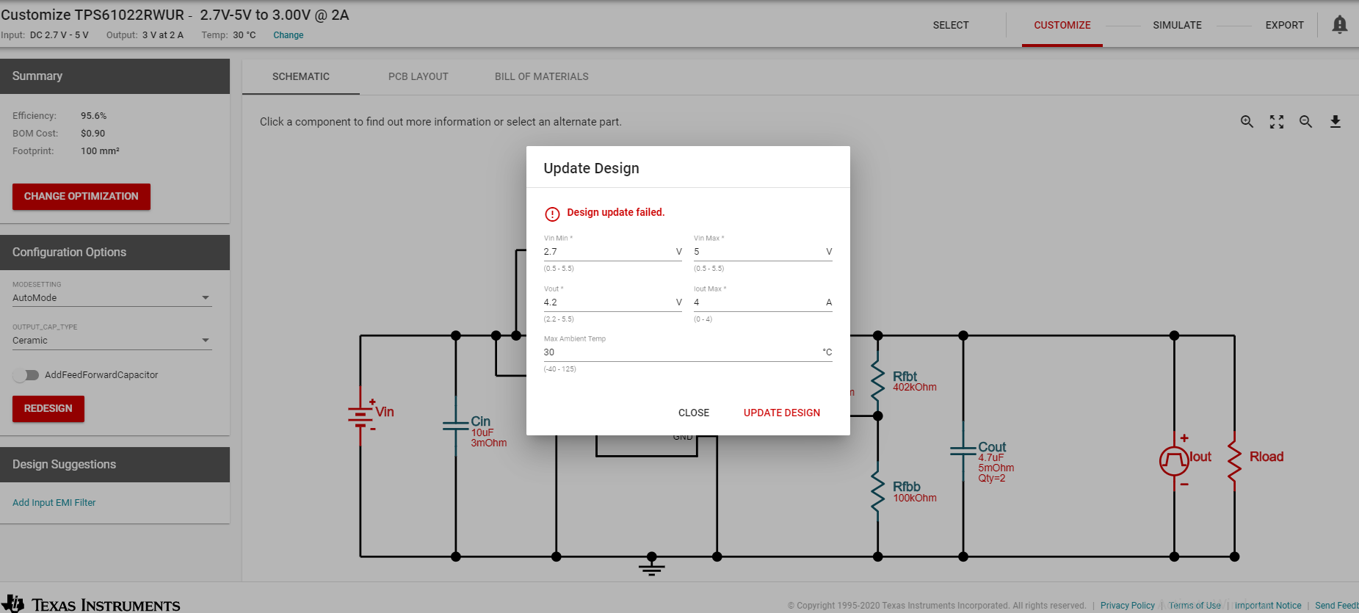Image resolution: width=1359 pixels, height=613 pixels.
Task: Open the Important Notice link
Action: click(x=1268, y=606)
